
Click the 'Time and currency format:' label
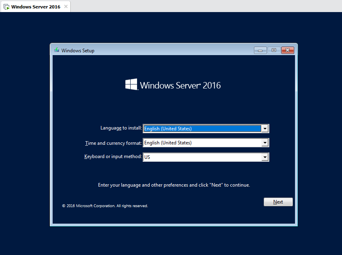[113, 143]
